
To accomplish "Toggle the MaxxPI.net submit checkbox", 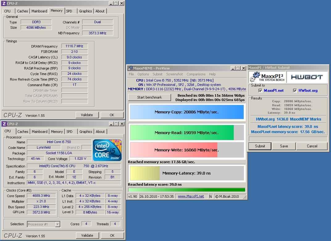I will coord(260,91).
